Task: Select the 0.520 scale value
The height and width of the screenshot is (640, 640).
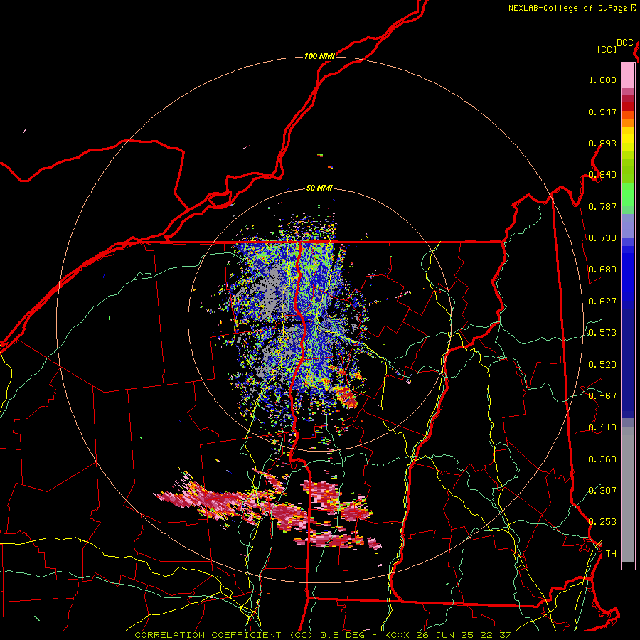Action: (602, 365)
